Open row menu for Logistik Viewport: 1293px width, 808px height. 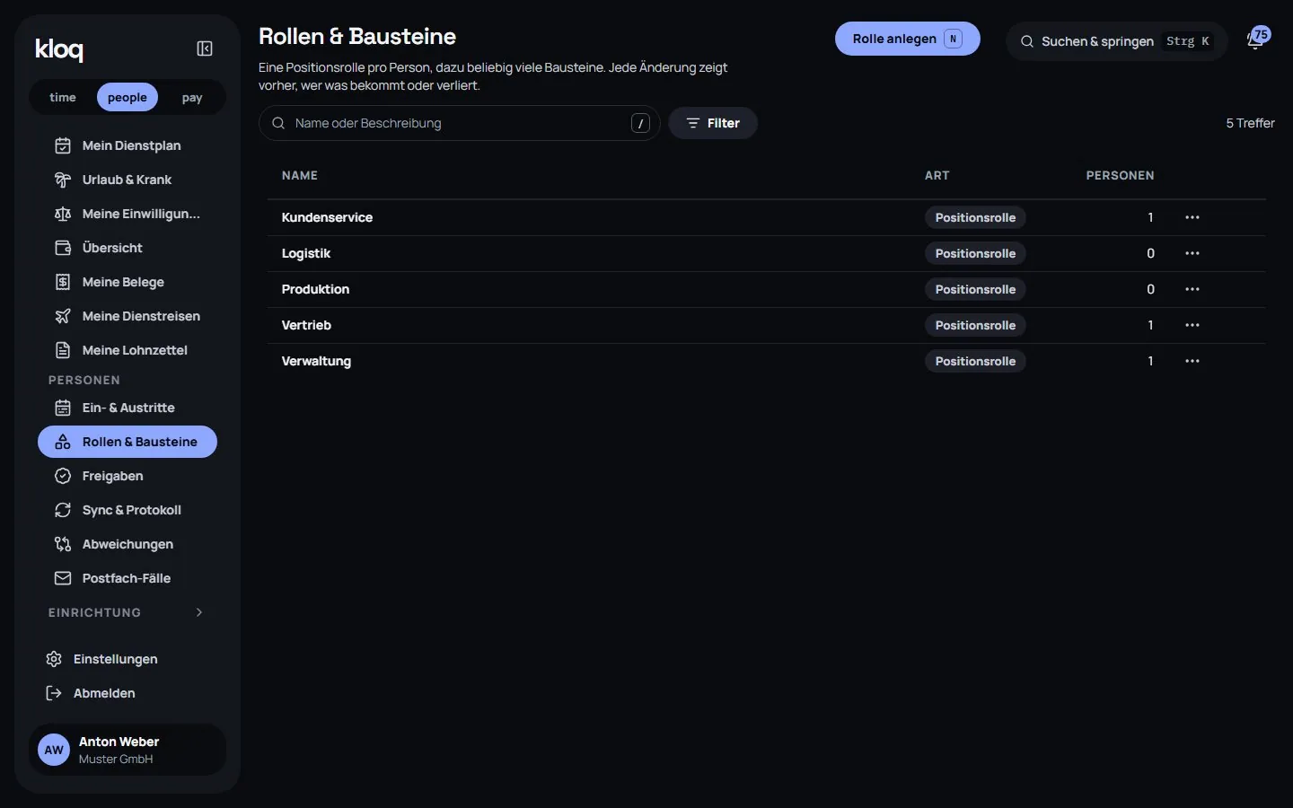pos(1192,253)
